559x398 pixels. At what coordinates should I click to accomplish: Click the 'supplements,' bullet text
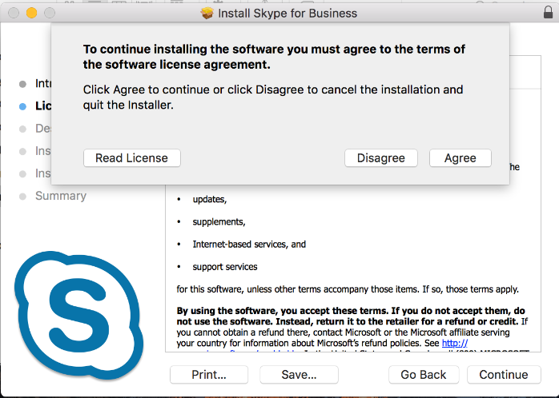(x=219, y=222)
